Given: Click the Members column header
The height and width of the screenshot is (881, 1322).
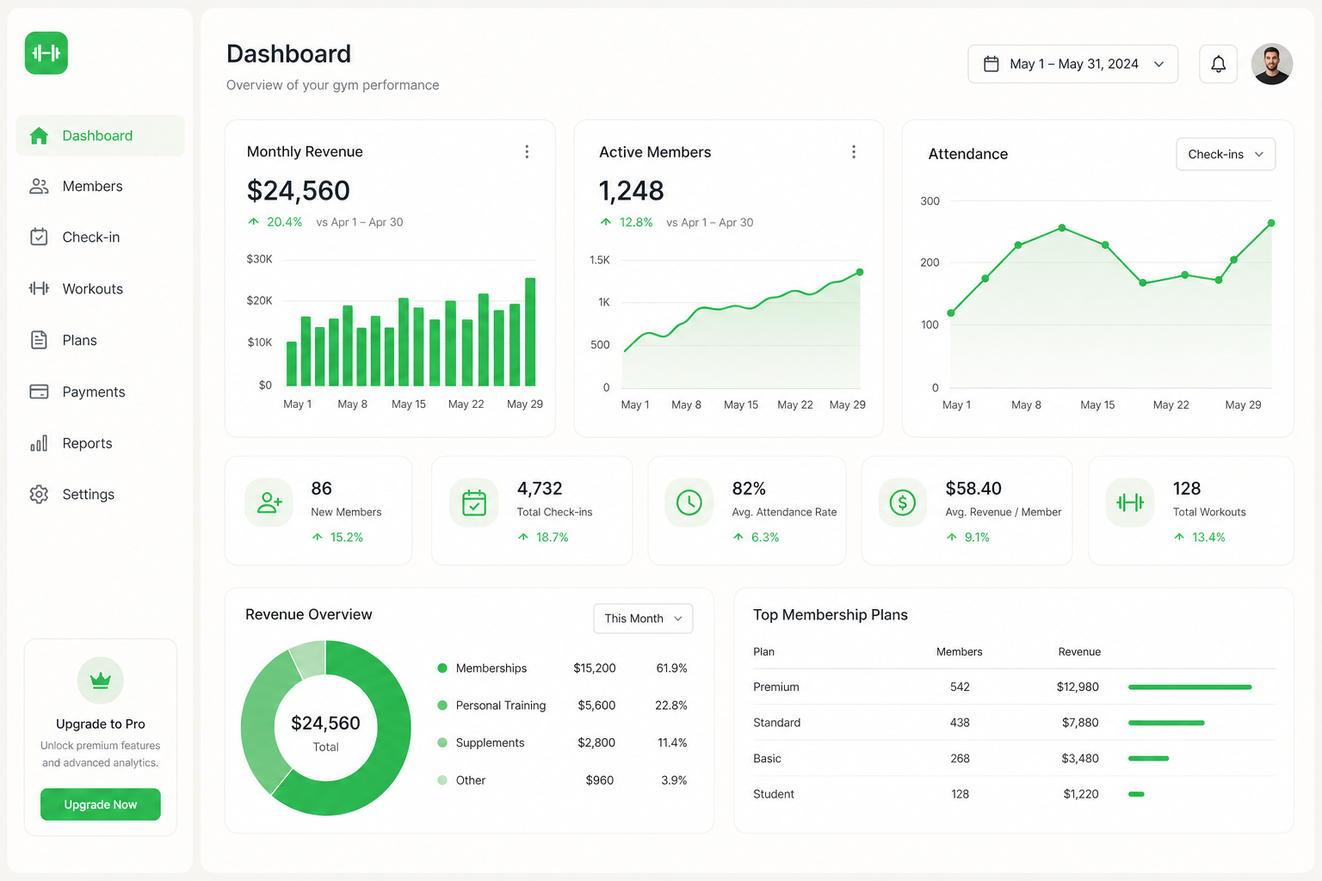Looking at the screenshot, I should tap(960, 651).
